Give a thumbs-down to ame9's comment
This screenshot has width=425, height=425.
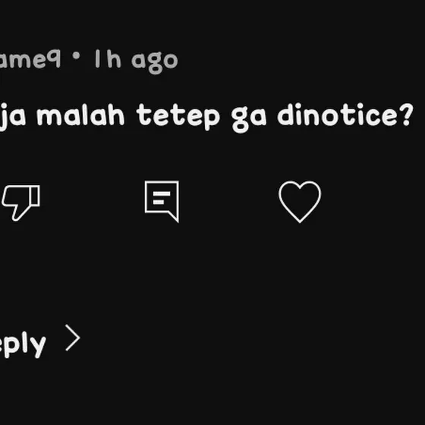[21, 203]
